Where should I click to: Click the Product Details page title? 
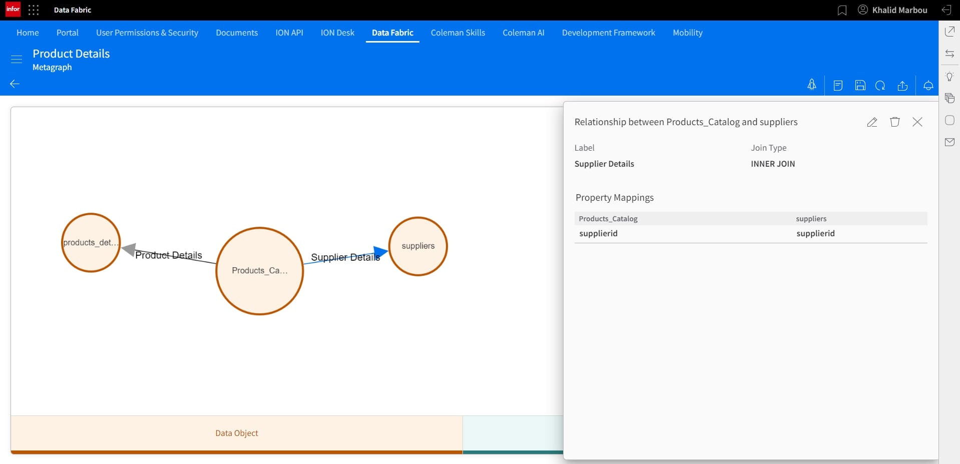click(x=71, y=54)
